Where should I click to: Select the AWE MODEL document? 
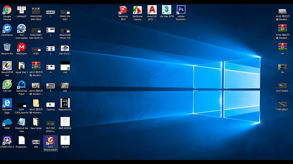click(65, 122)
